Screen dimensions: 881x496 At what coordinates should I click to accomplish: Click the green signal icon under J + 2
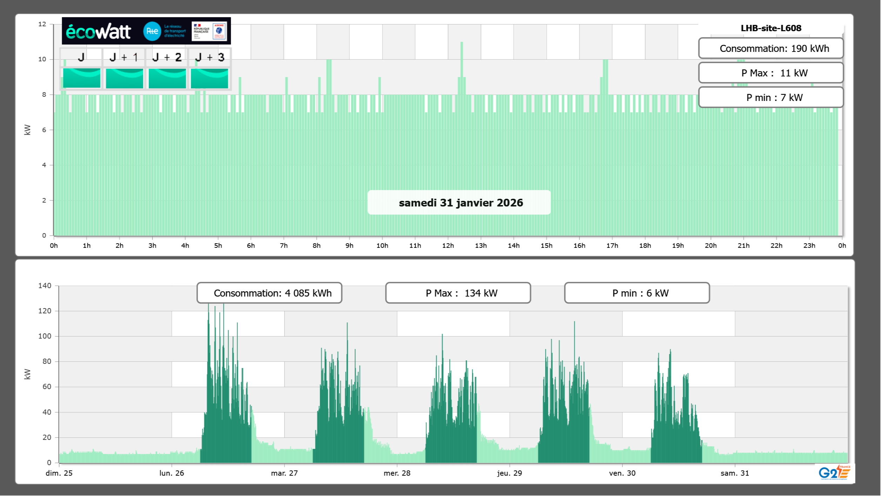167,78
